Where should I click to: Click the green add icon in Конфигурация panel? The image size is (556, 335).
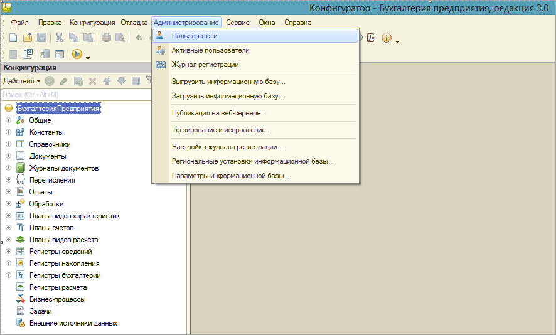click(x=49, y=81)
